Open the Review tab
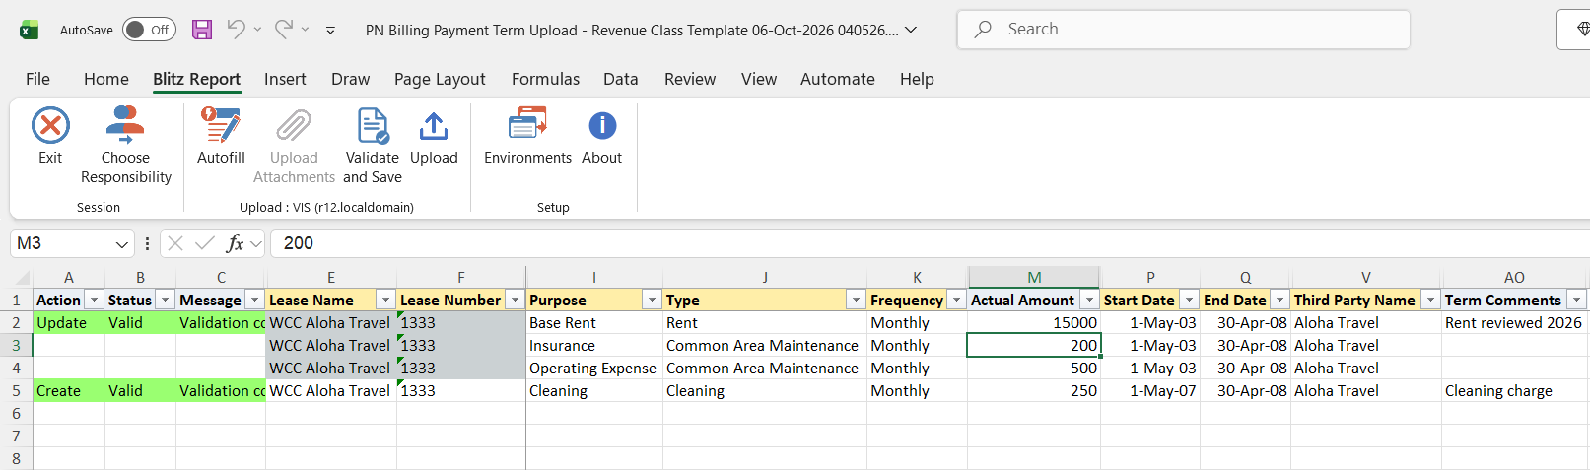1590x470 pixels. [690, 79]
